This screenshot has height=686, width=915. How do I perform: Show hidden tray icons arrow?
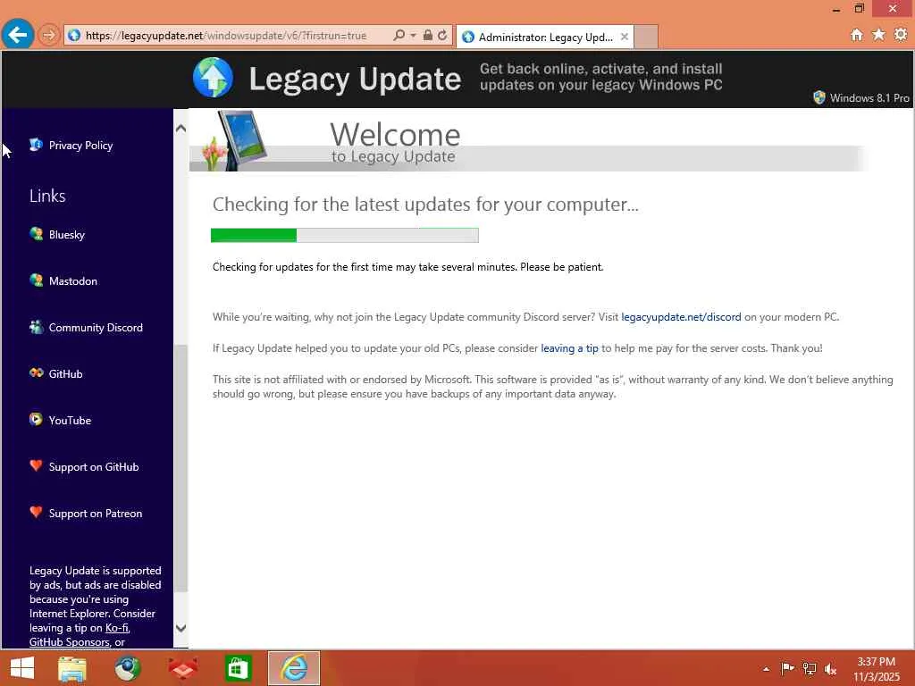(766, 669)
